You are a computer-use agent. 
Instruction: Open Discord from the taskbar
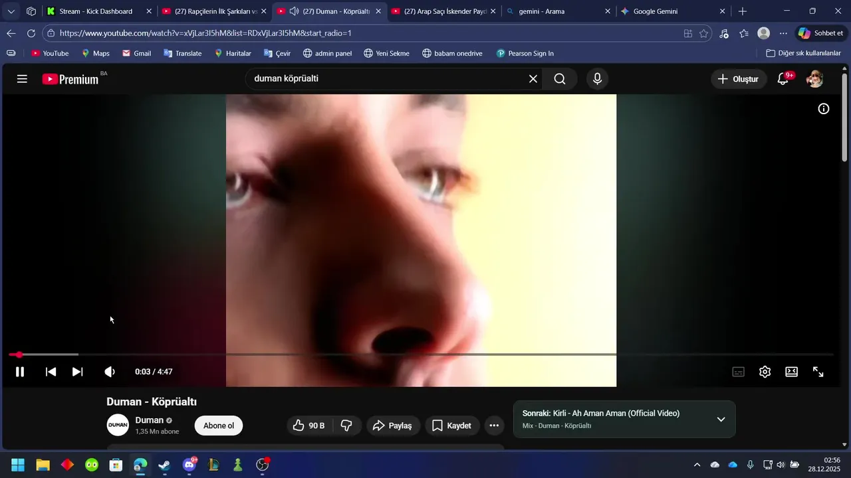(189, 465)
